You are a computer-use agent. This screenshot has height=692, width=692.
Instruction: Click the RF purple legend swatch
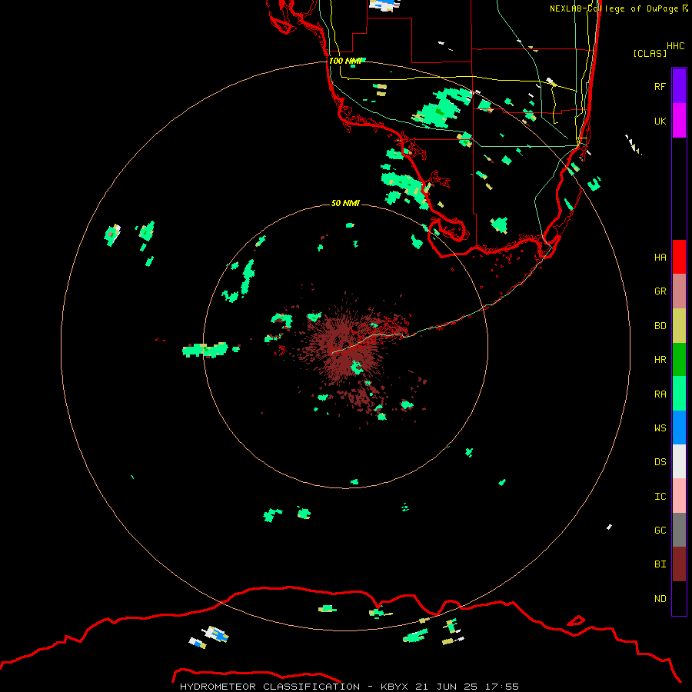(679, 86)
